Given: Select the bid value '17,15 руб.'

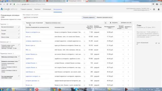Looking at the screenshot, I should [x=110, y=37].
